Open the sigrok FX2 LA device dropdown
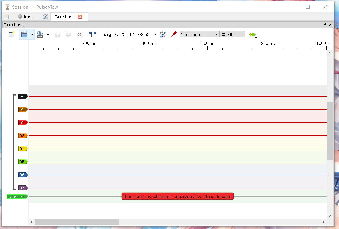The height and width of the screenshot is (229, 339). click(130, 34)
